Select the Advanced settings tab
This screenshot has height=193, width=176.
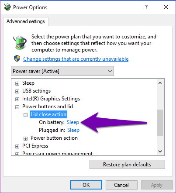26,21
